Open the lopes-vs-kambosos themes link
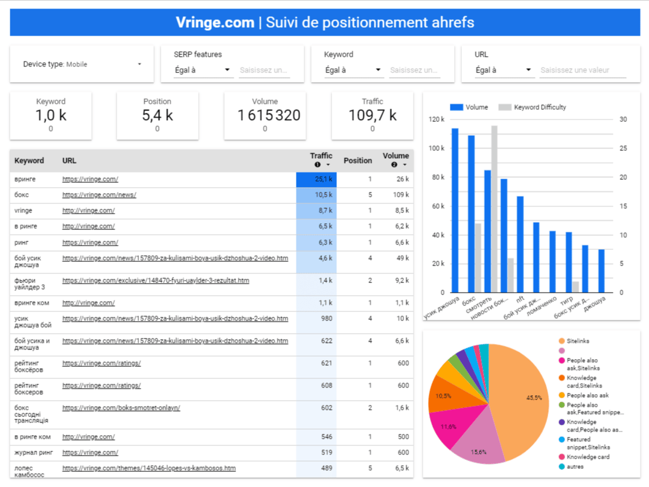The height and width of the screenshot is (487, 649). [x=149, y=468]
